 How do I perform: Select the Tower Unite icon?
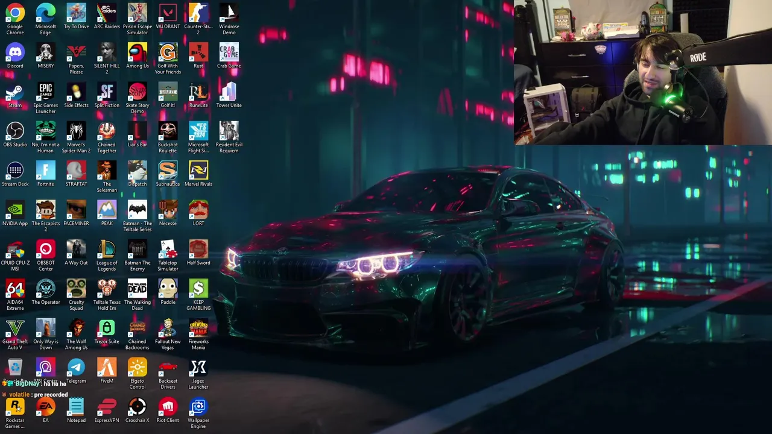pos(229,92)
